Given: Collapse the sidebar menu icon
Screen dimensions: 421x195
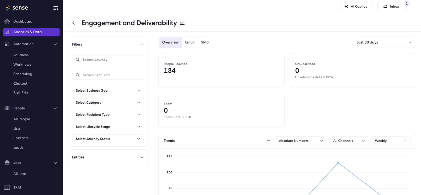Looking at the screenshot, I should point(56,8).
